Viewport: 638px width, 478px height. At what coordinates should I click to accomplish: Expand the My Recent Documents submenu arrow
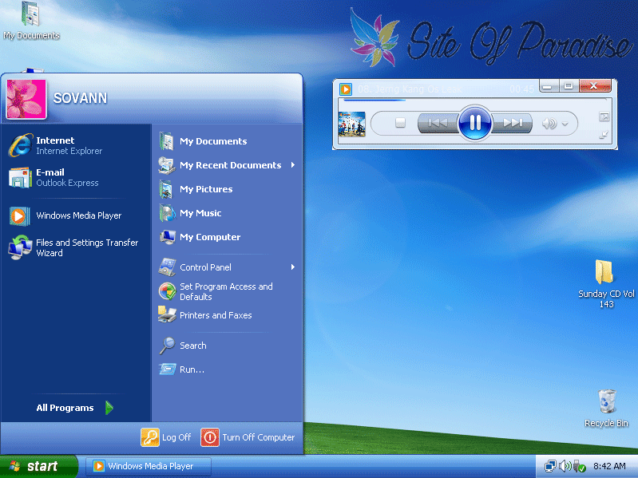pyautogui.click(x=293, y=165)
